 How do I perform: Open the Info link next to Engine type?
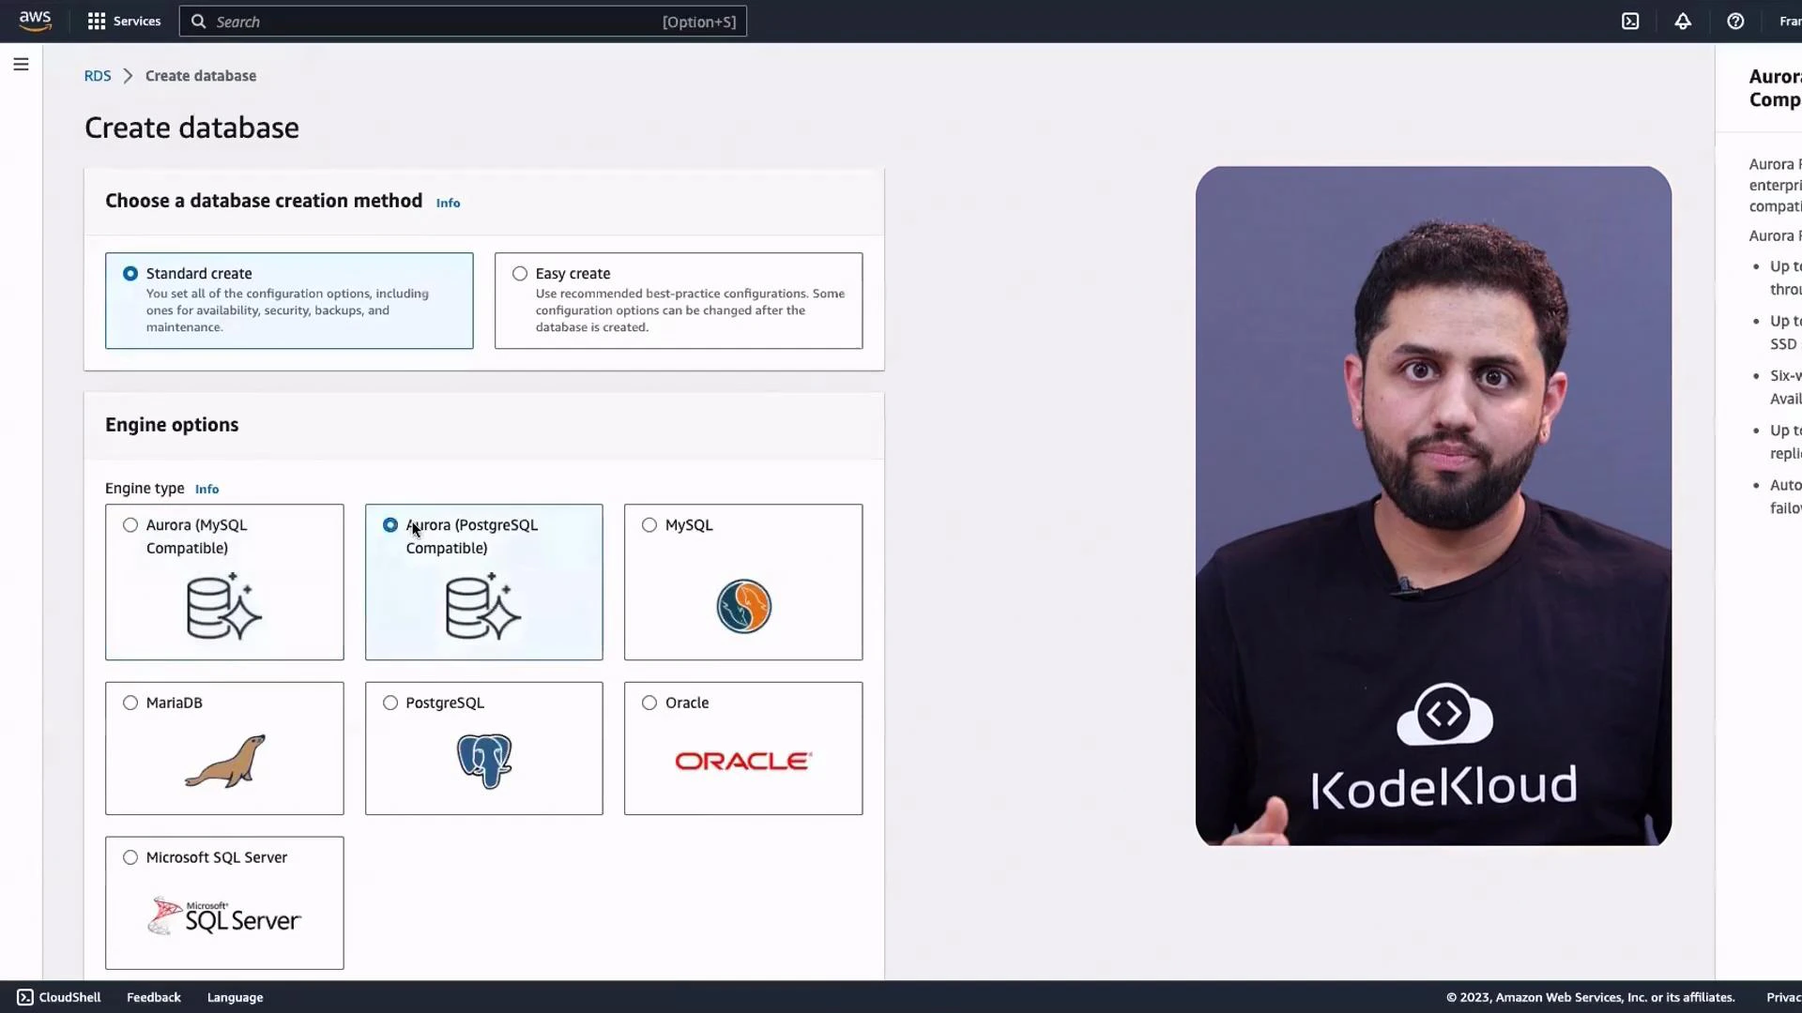pos(206,489)
